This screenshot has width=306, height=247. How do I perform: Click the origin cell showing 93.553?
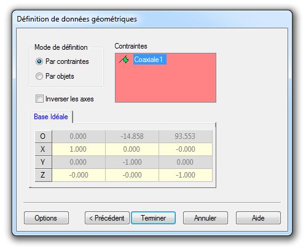tap(186, 136)
